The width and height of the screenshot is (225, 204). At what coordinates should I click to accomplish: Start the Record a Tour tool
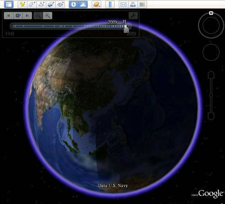click(x=60, y=5)
